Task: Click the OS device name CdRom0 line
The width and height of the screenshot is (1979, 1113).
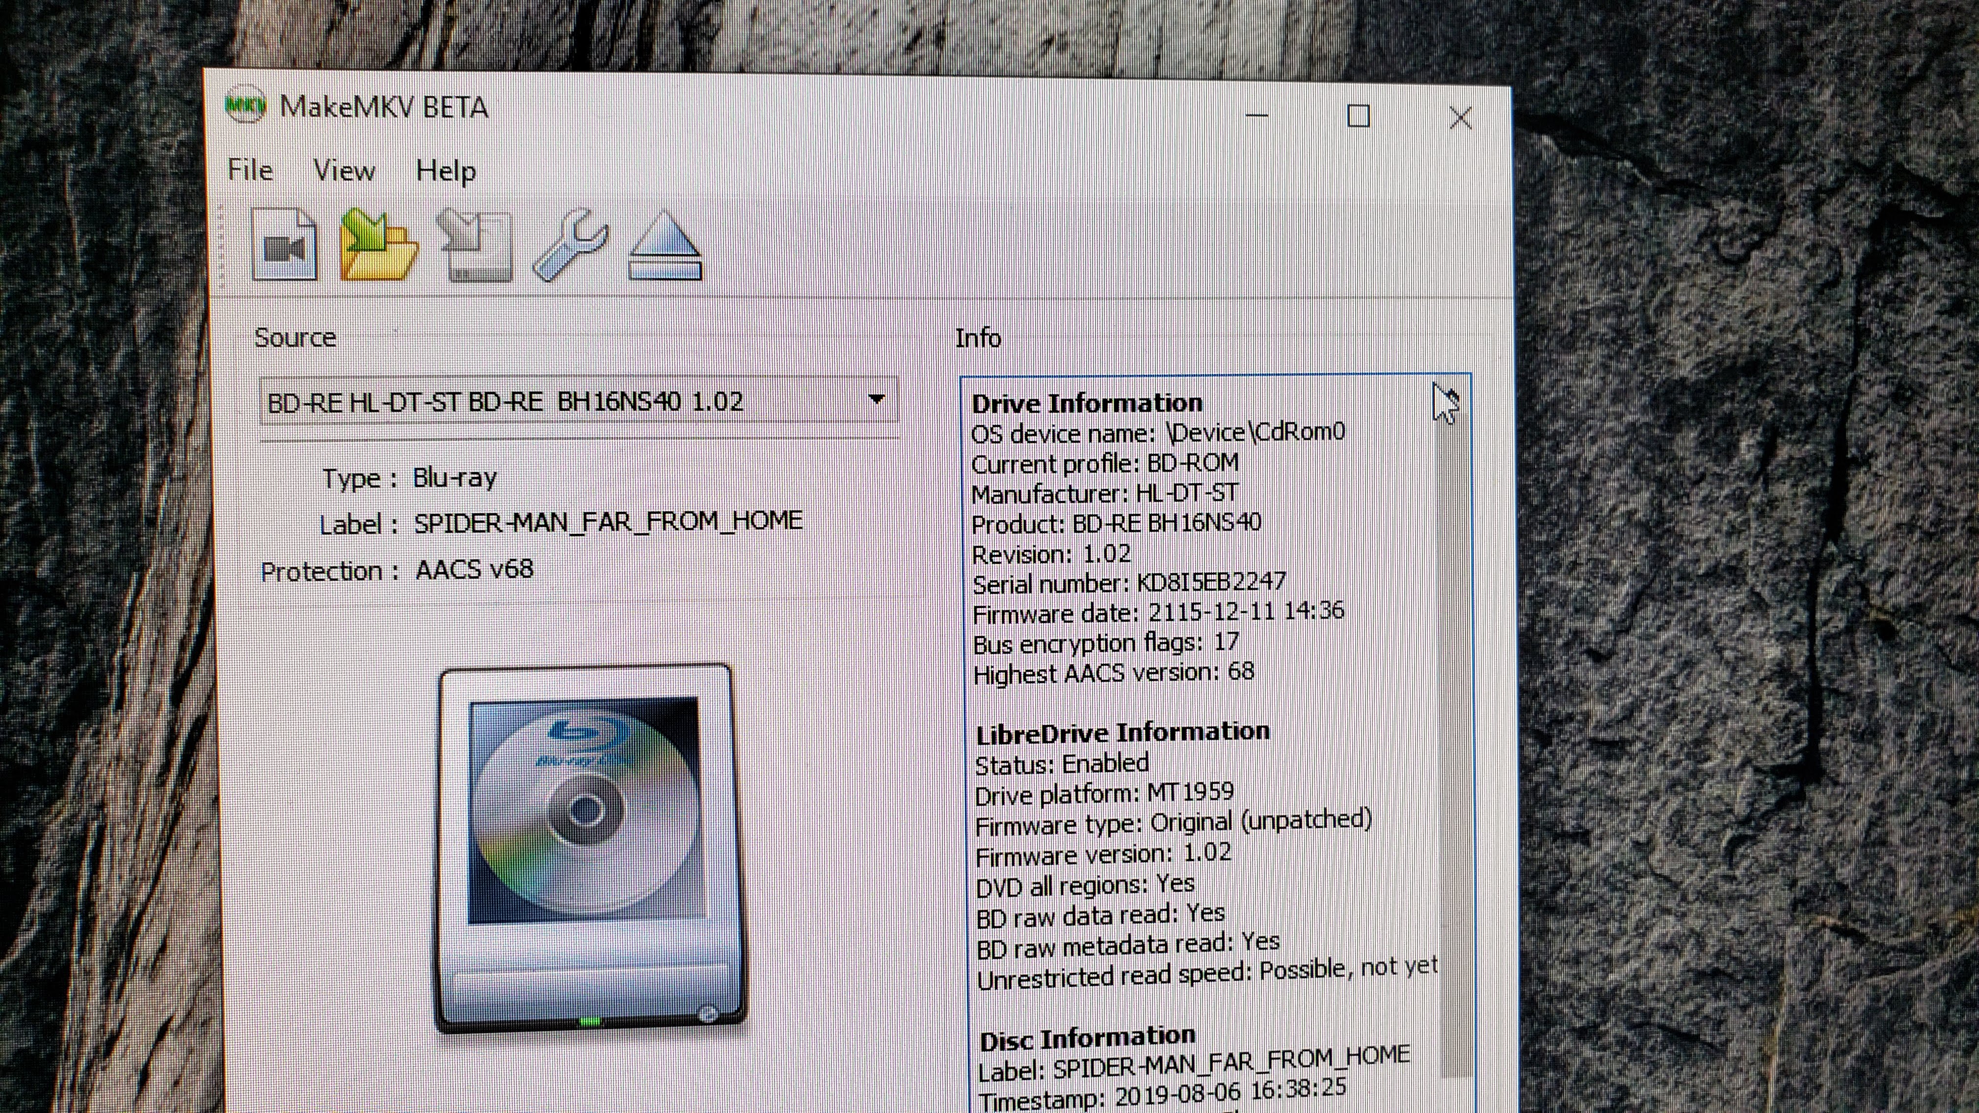Action: click(1158, 433)
